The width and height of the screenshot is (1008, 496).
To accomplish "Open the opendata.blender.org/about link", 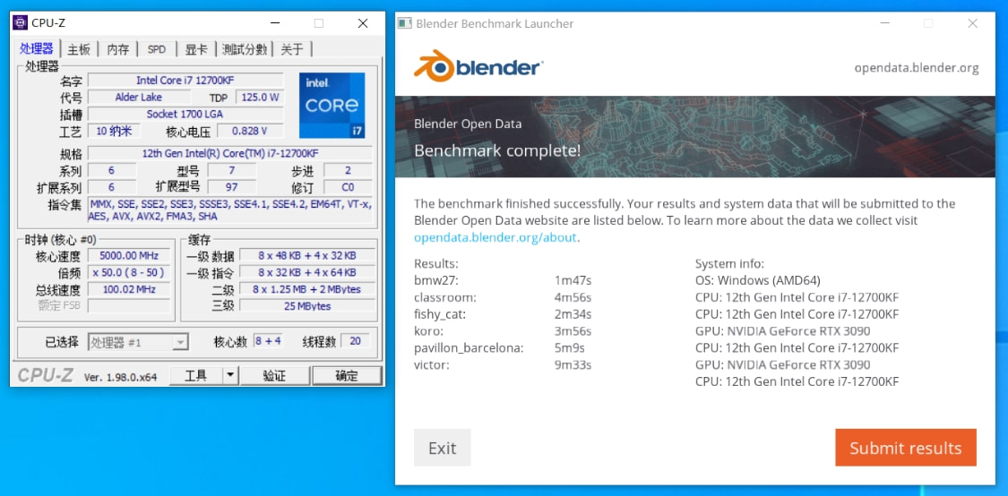I will tap(495, 237).
